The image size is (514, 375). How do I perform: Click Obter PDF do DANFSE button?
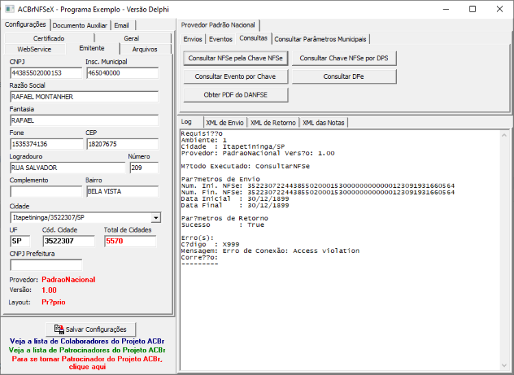pos(236,95)
